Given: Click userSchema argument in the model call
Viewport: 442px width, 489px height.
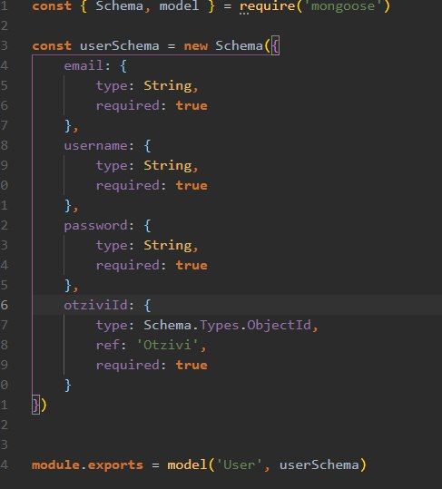Looking at the screenshot, I should tap(319, 465).
